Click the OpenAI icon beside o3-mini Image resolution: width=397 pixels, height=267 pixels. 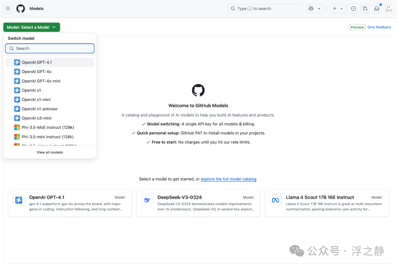coord(17,118)
